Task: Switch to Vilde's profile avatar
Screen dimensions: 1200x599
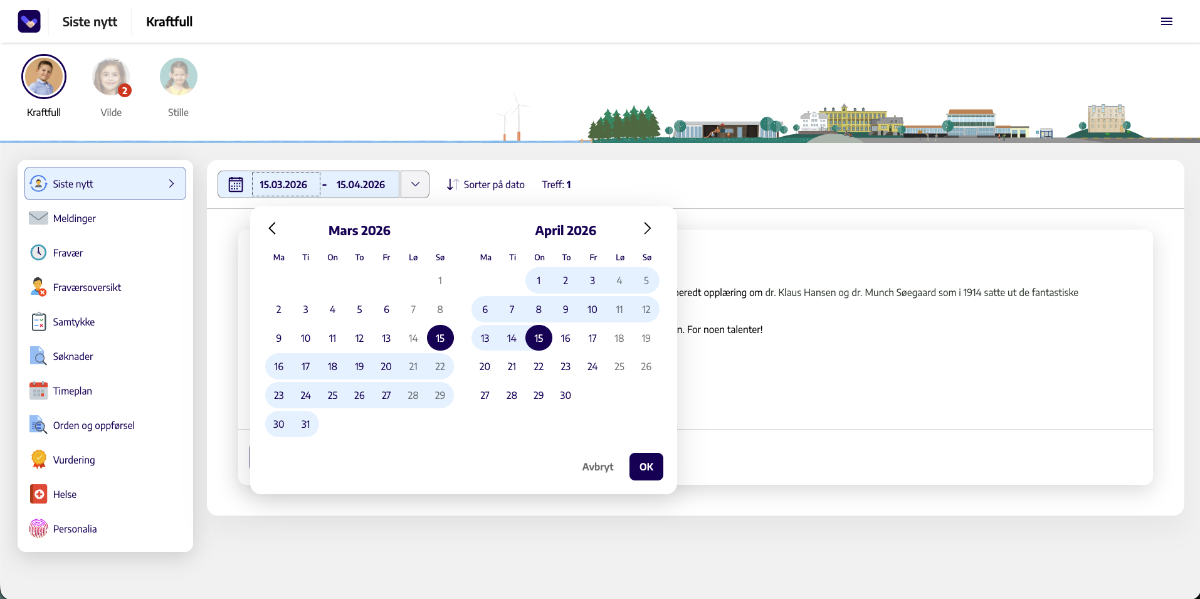Action: click(111, 77)
